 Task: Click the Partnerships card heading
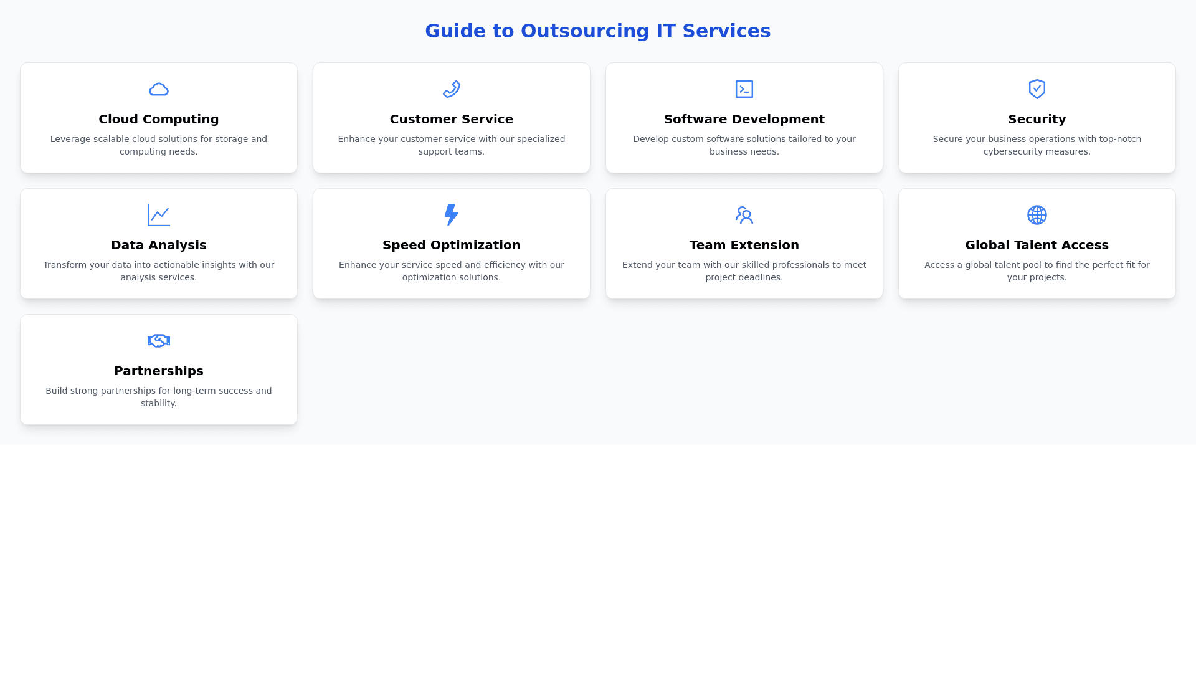[158, 371]
